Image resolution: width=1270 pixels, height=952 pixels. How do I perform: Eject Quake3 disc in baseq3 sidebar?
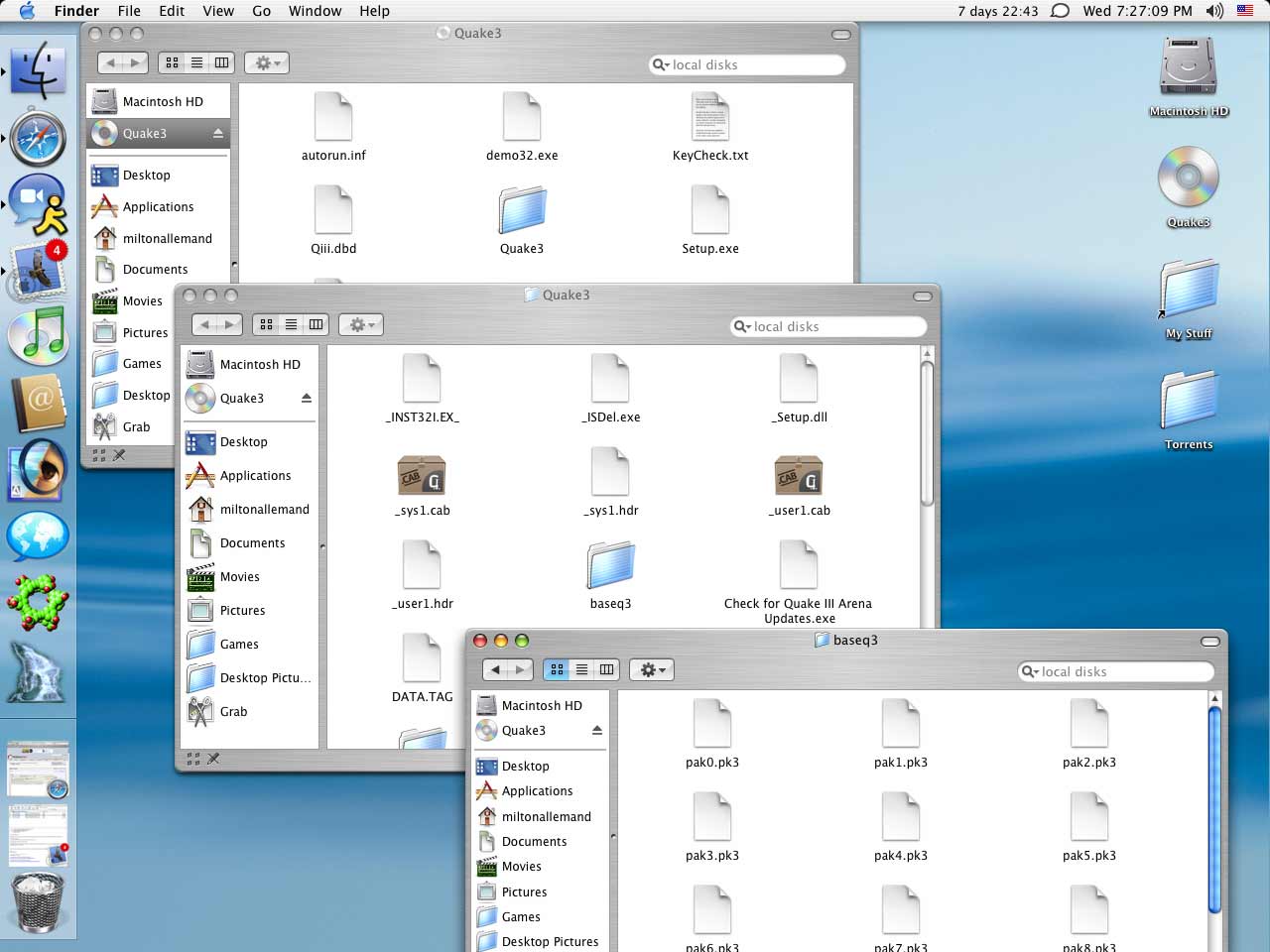point(597,731)
